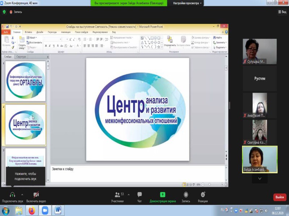Toggle Italic К formatting
This screenshot has height=216, width=289.
[50, 46]
